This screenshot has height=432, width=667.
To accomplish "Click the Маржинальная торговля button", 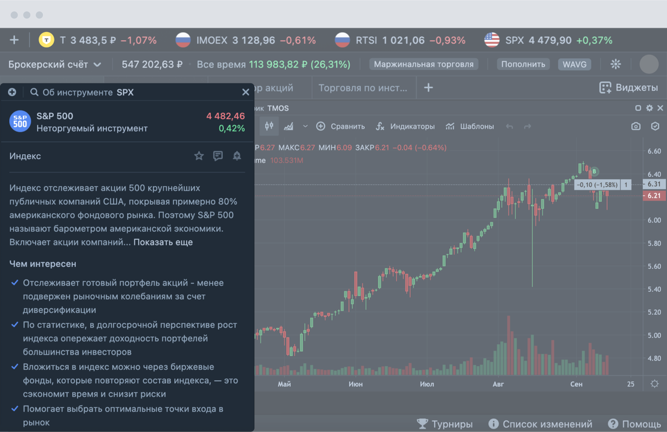I will point(424,64).
